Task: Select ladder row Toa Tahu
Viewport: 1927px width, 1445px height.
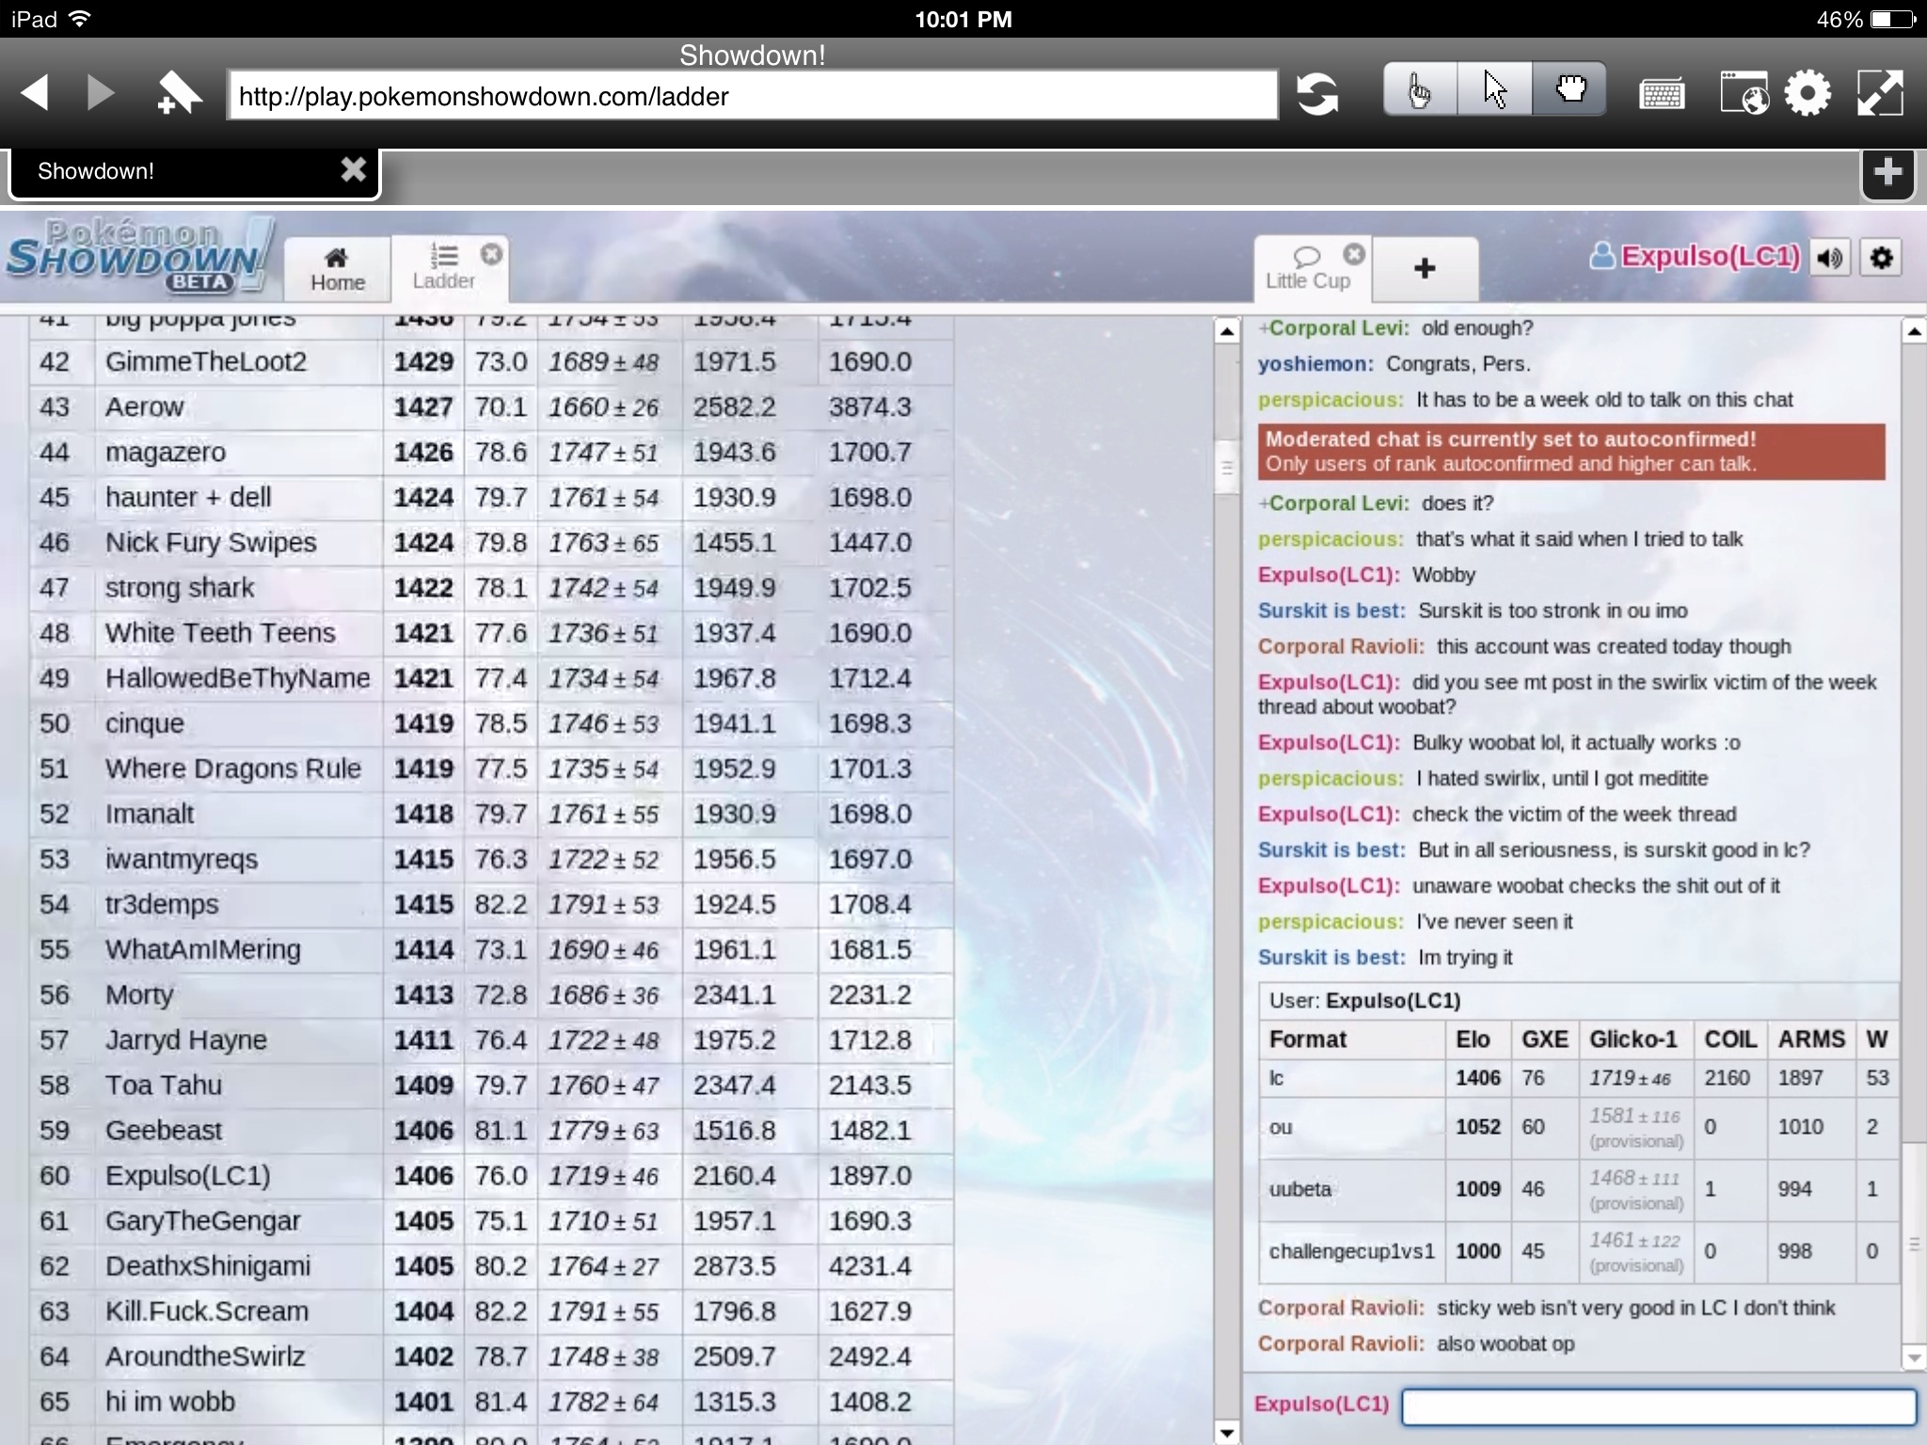Action: pyautogui.click(x=491, y=1085)
